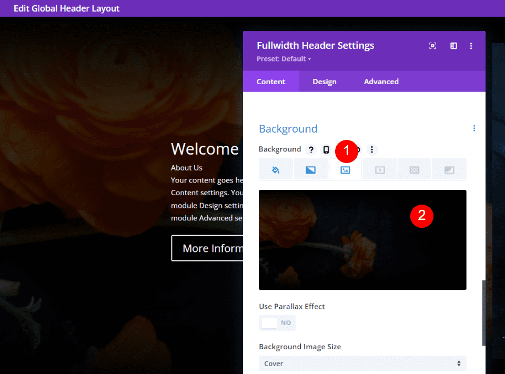This screenshot has width=505, height=374.
Task: Open Background field three-dot options
Action: tap(372, 150)
